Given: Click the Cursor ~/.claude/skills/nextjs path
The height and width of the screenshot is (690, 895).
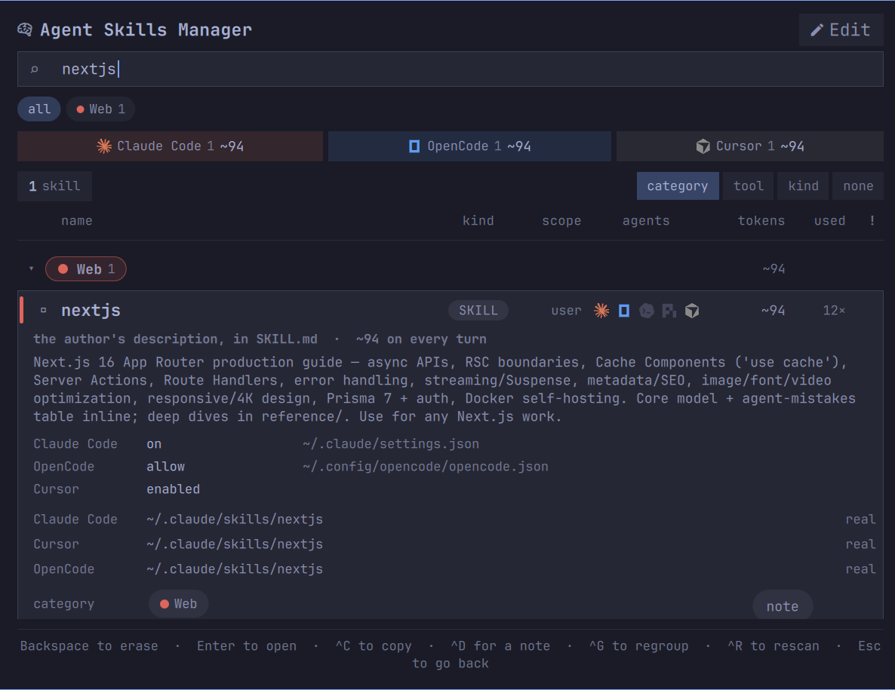Looking at the screenshot, I should pos(235,544).
